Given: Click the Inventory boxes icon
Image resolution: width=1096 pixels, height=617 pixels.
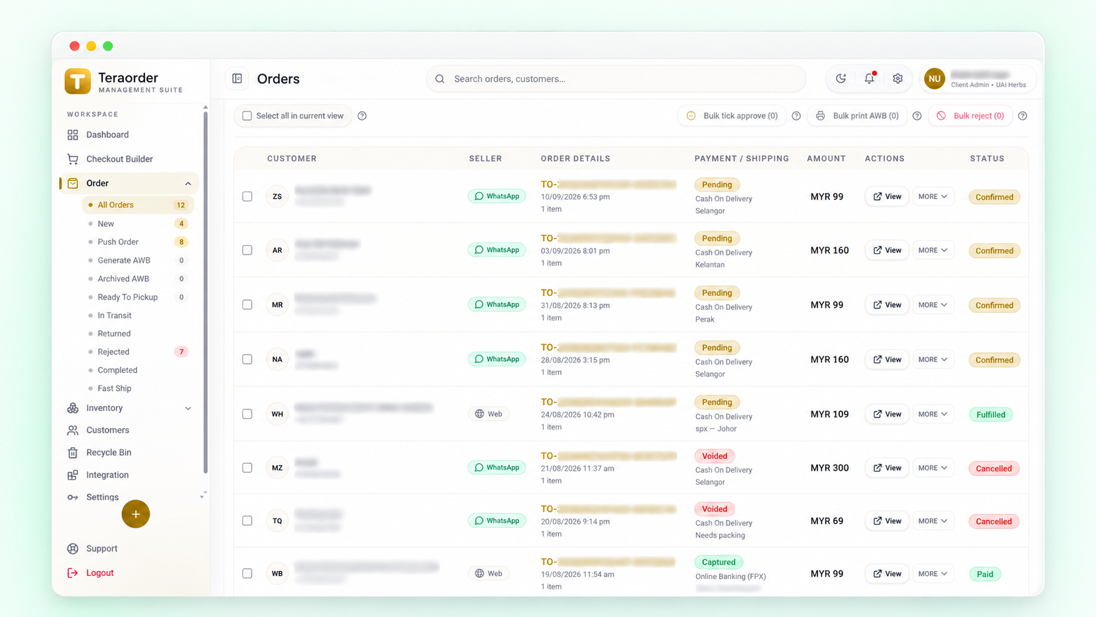Looking at the screenshot, I should point(73,408).
